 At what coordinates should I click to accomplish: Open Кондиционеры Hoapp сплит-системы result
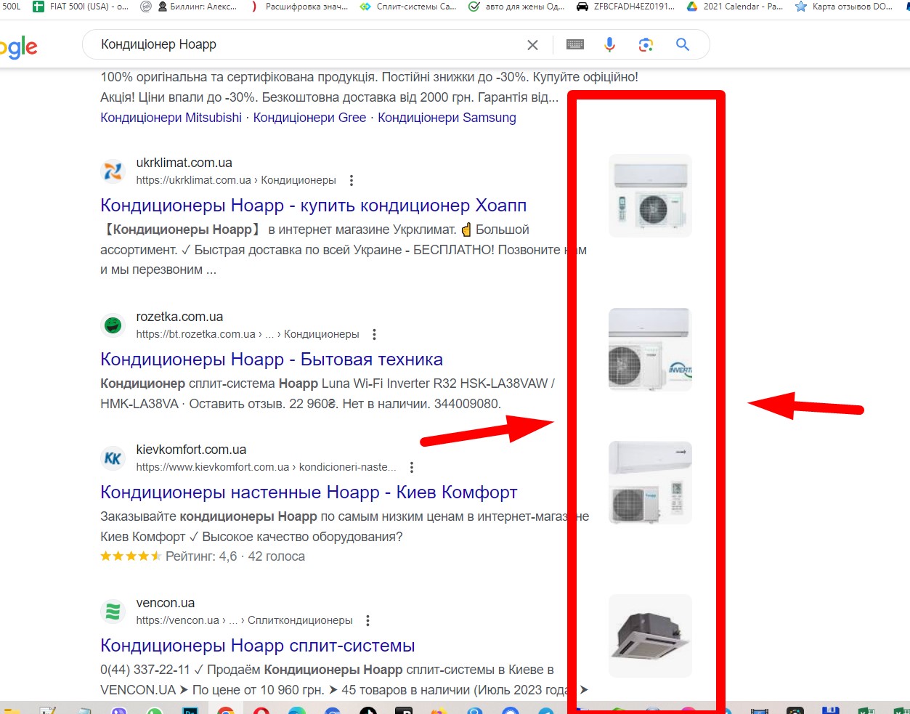tap(258, 646)
